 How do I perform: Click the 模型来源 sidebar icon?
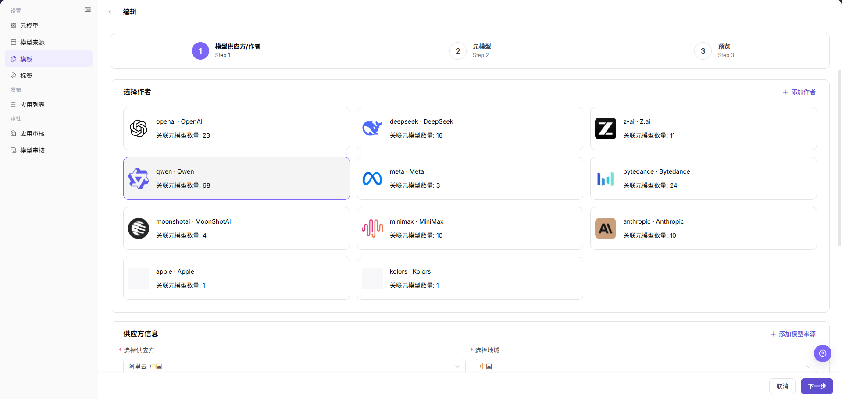coord(14,43)
